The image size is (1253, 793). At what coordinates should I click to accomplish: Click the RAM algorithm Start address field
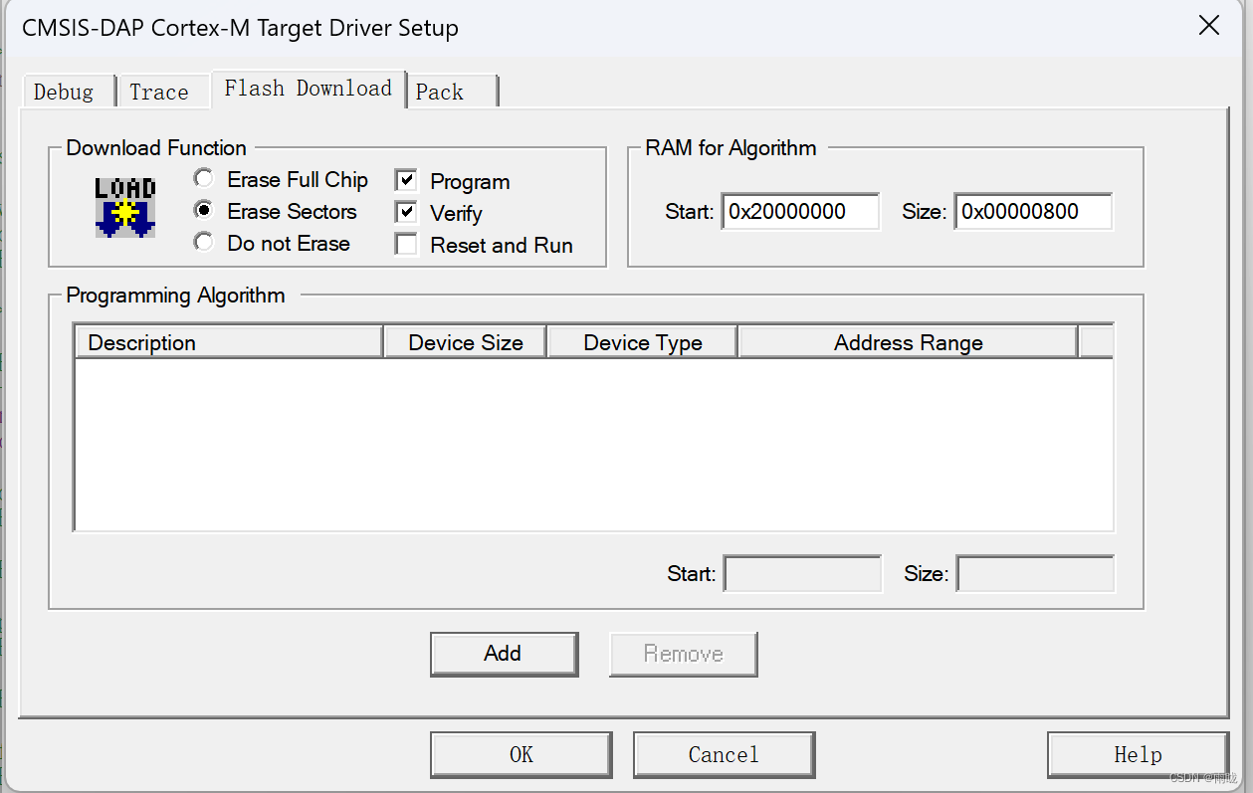799,211
